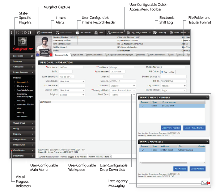Open Property menu section
The image size is (220, 194).
pos(22,134)
